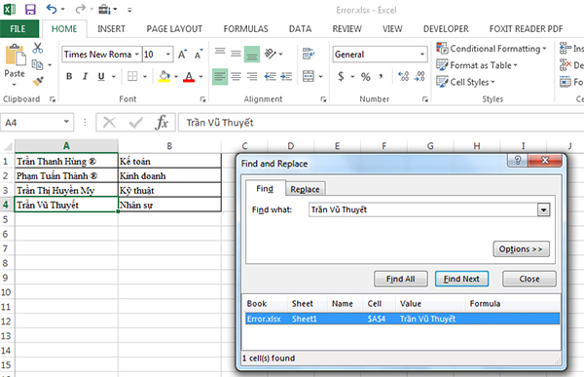Image resolution: width=584 pixels, height=377 pixels.
Task: Switch to the PAGE LAYOUT tab
Action: 174,29
